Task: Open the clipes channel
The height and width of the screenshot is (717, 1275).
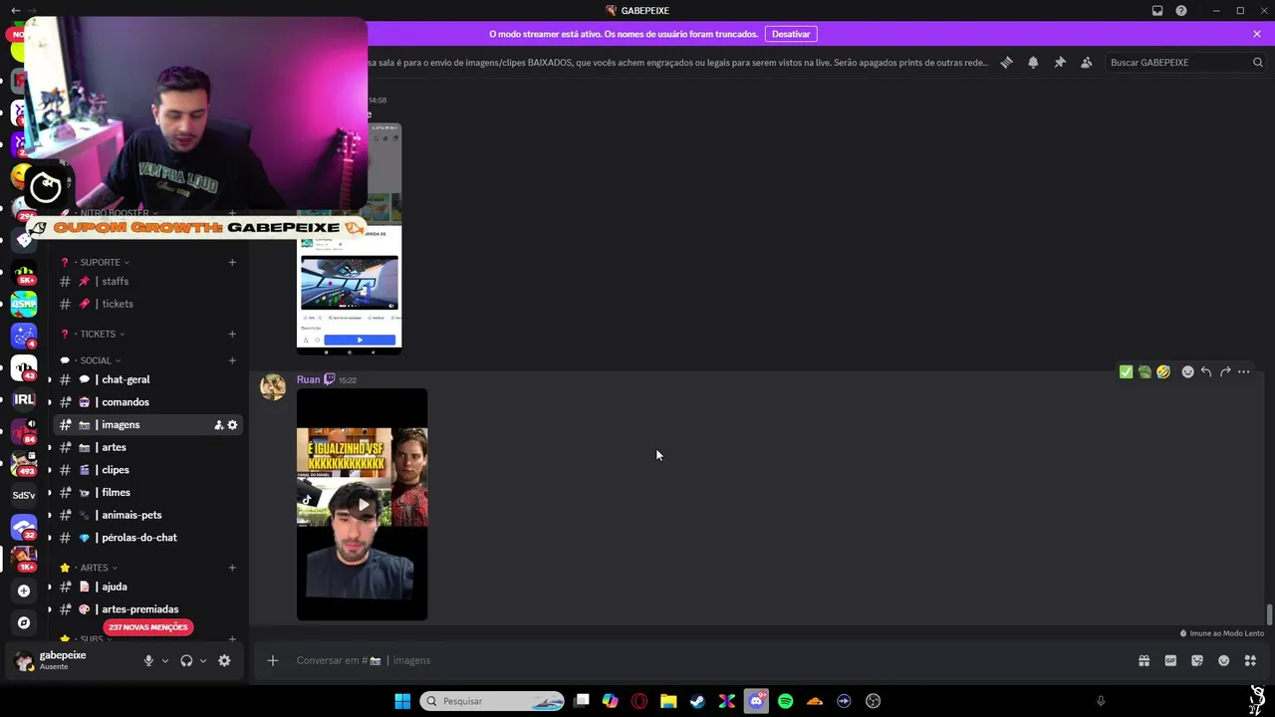Action: point(148,470)
